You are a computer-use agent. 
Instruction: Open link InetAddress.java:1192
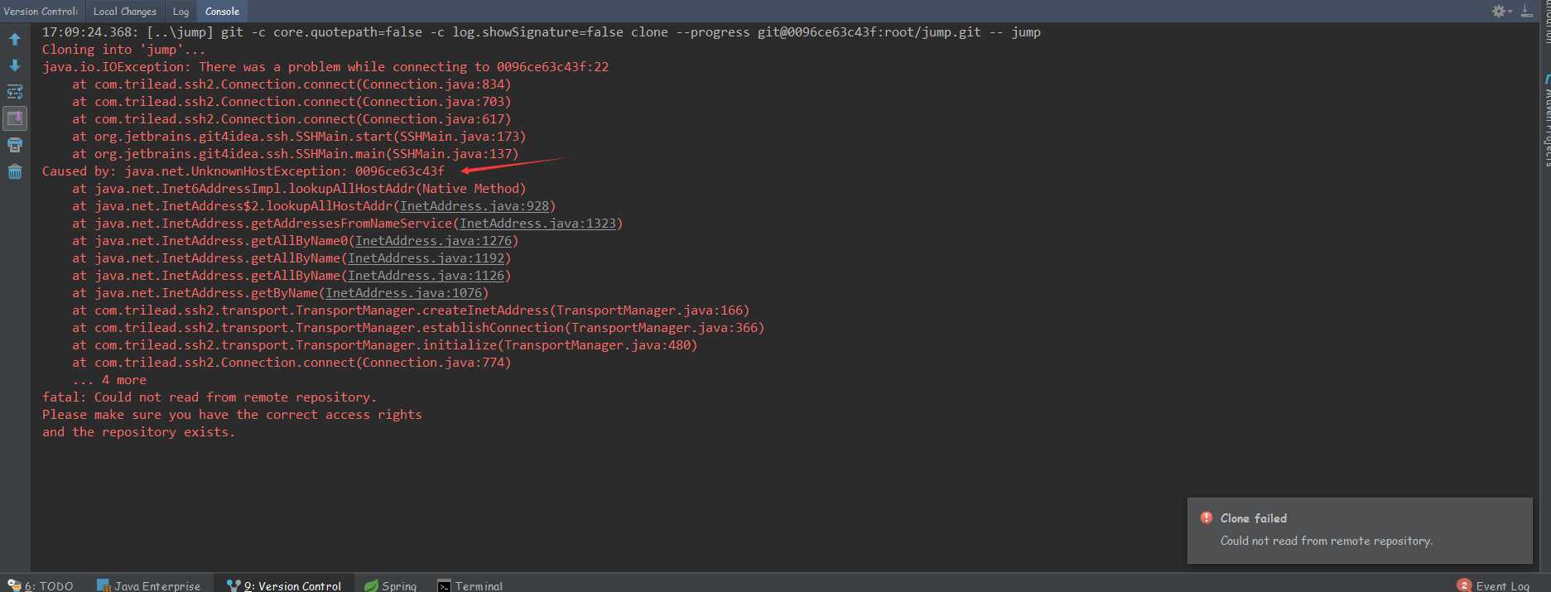(x=426, y=258)
